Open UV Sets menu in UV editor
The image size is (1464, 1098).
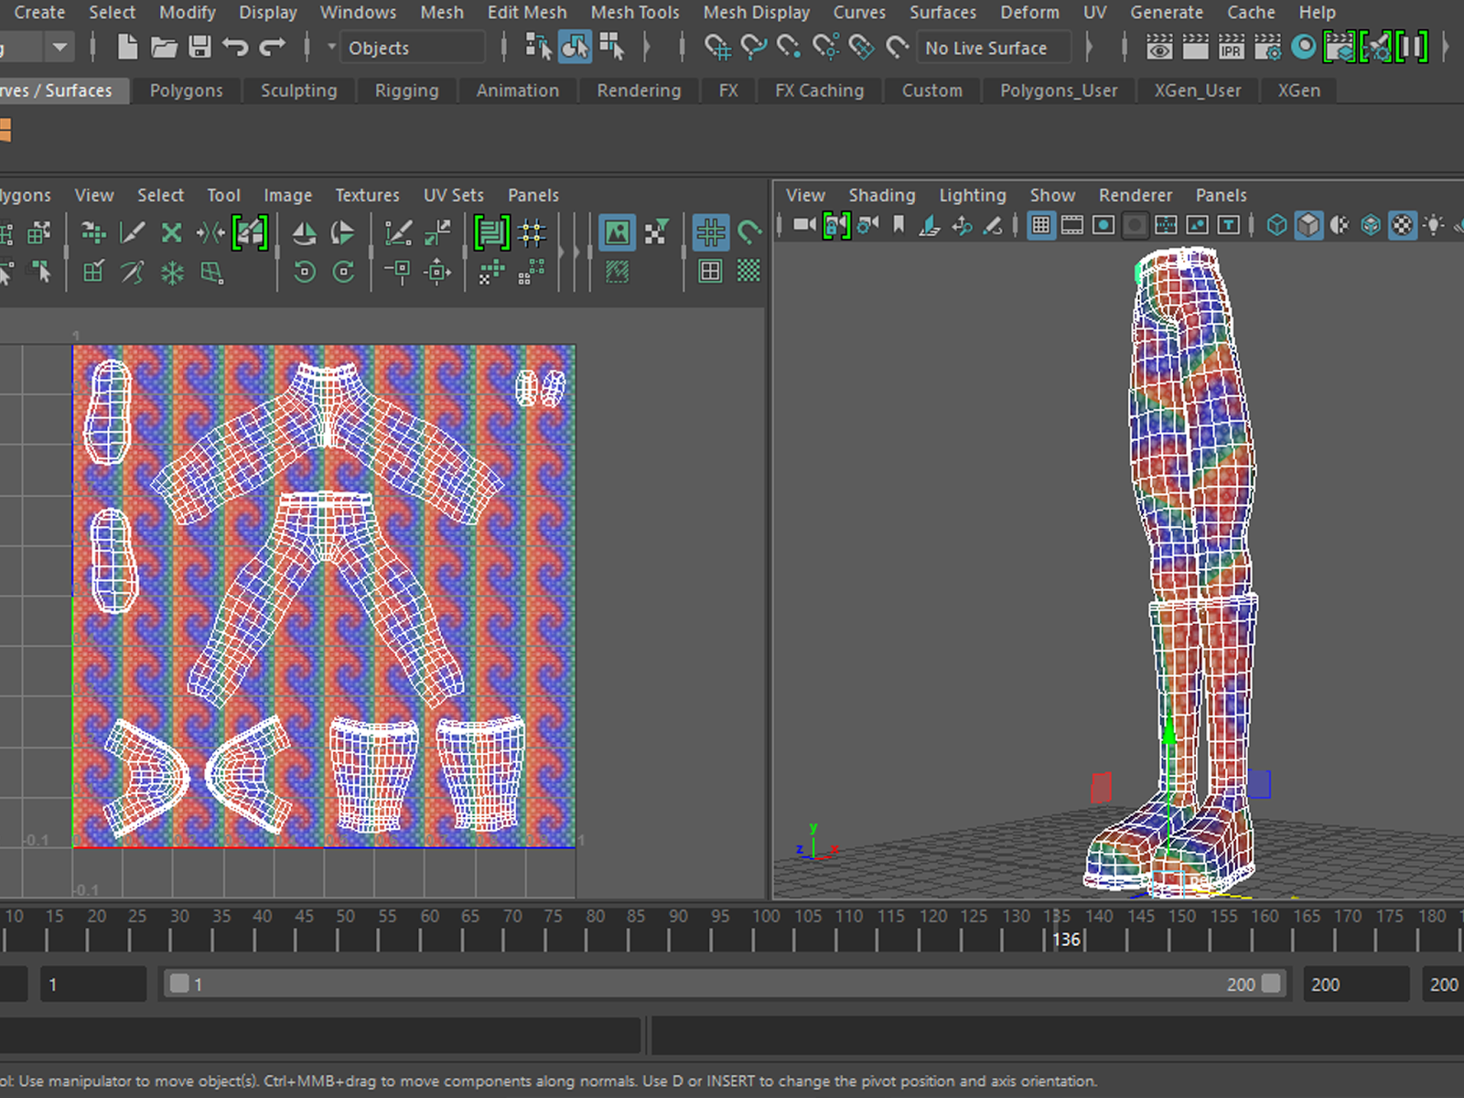(453, 195)
